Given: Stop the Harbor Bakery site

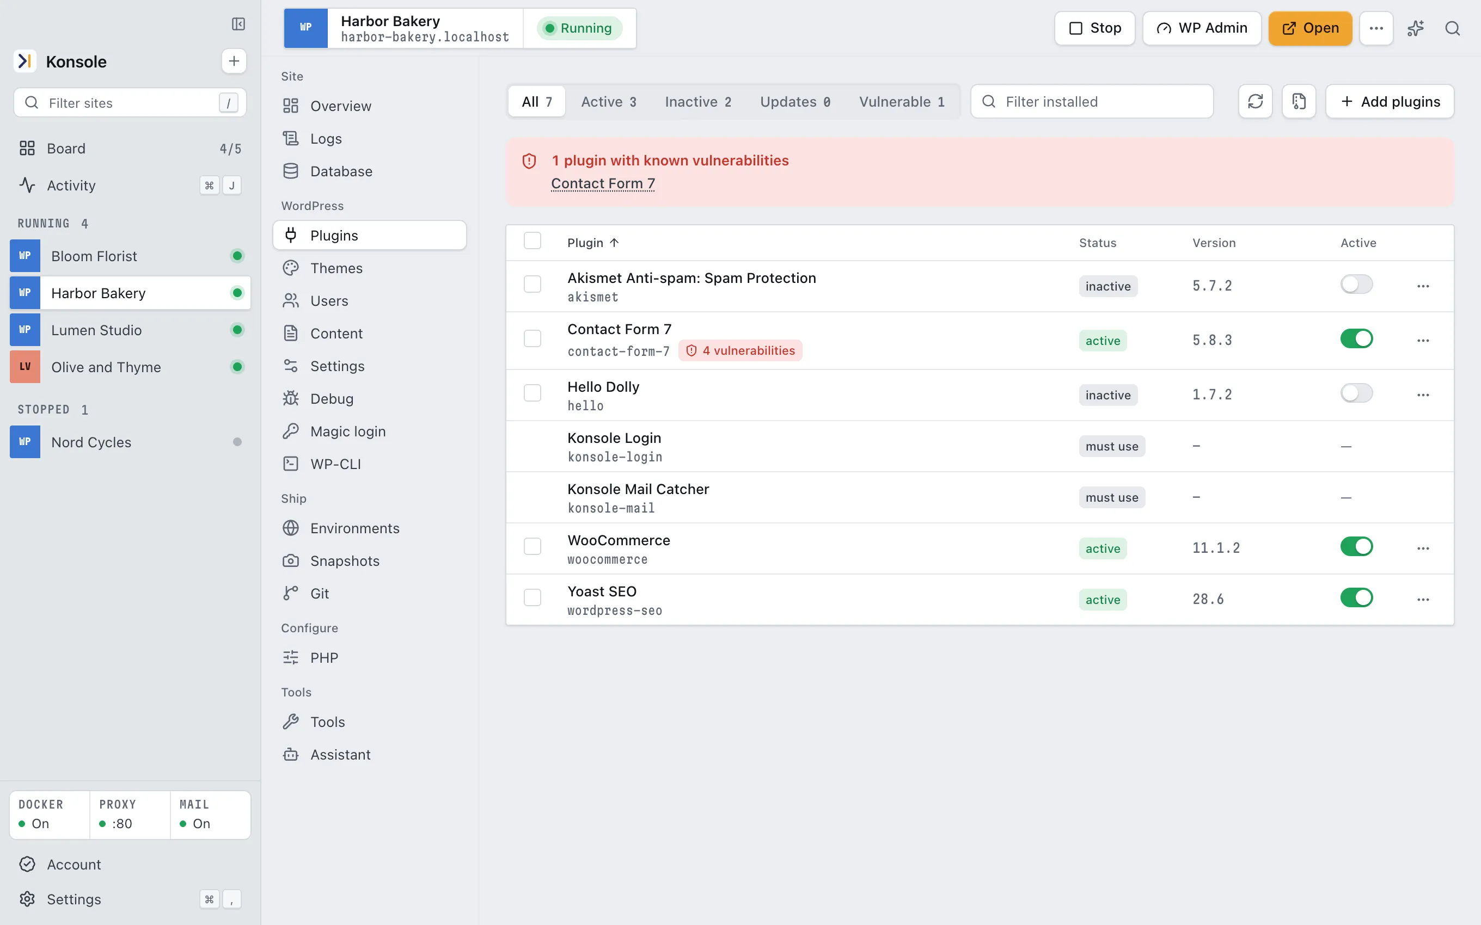Looking at the screenshot, I should click(x=1094, y=28).
